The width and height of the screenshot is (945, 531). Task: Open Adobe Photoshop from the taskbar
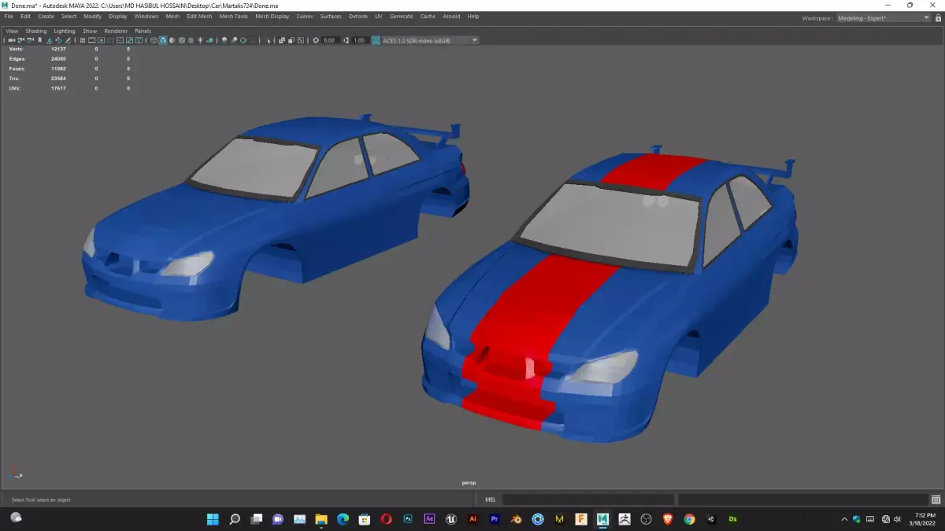pyautogui.click(x=408, y=519)
